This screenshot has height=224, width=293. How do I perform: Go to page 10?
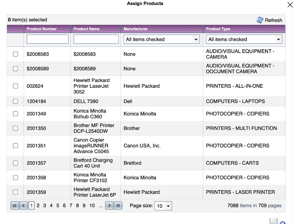tap(92, 205)
